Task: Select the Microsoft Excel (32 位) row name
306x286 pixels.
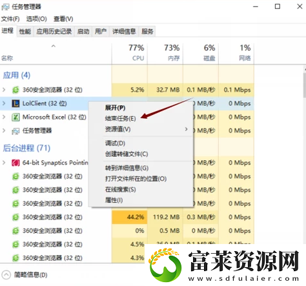Action: coord(54,117)
